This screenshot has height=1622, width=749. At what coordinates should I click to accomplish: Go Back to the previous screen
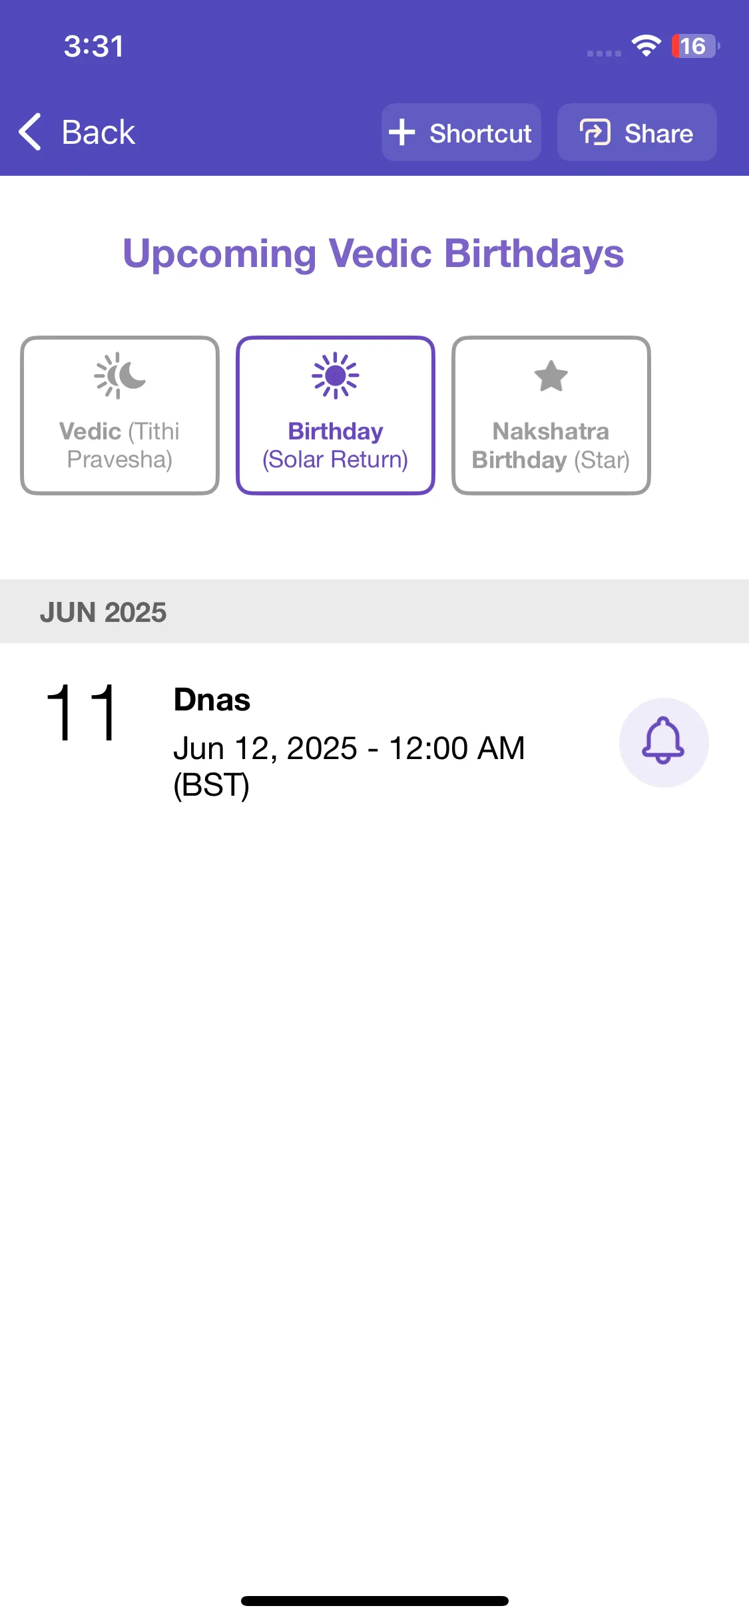[77, 132]
